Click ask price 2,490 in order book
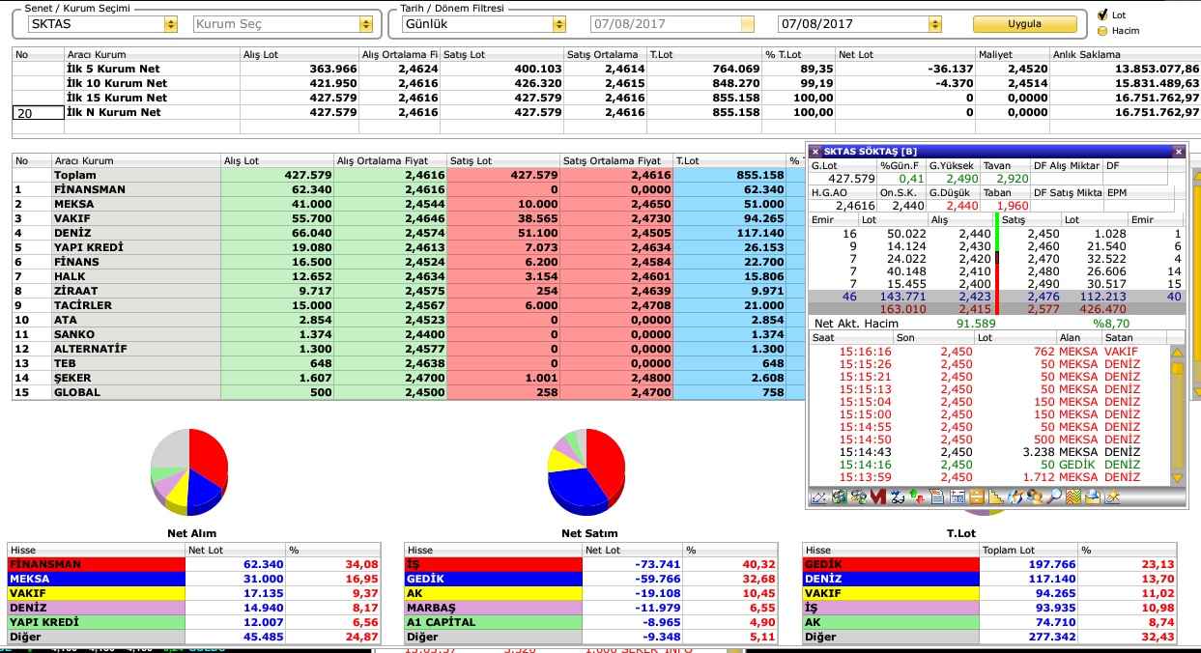The width and height of the screenshot is (1201, 653). click(x=1043, y=284)
